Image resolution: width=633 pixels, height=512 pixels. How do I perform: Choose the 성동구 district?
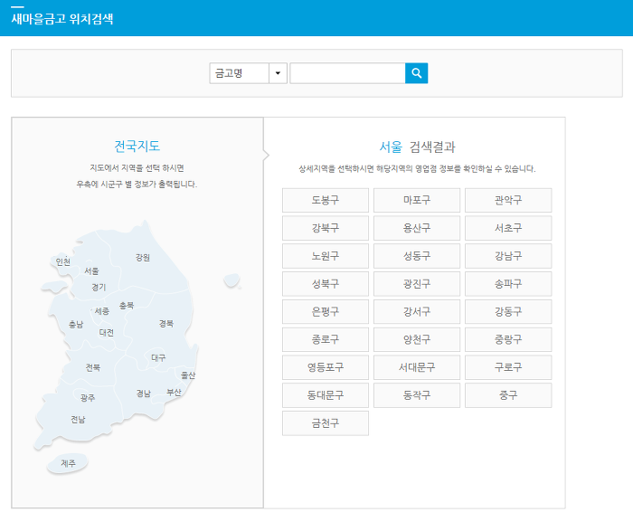pos(417,256)
